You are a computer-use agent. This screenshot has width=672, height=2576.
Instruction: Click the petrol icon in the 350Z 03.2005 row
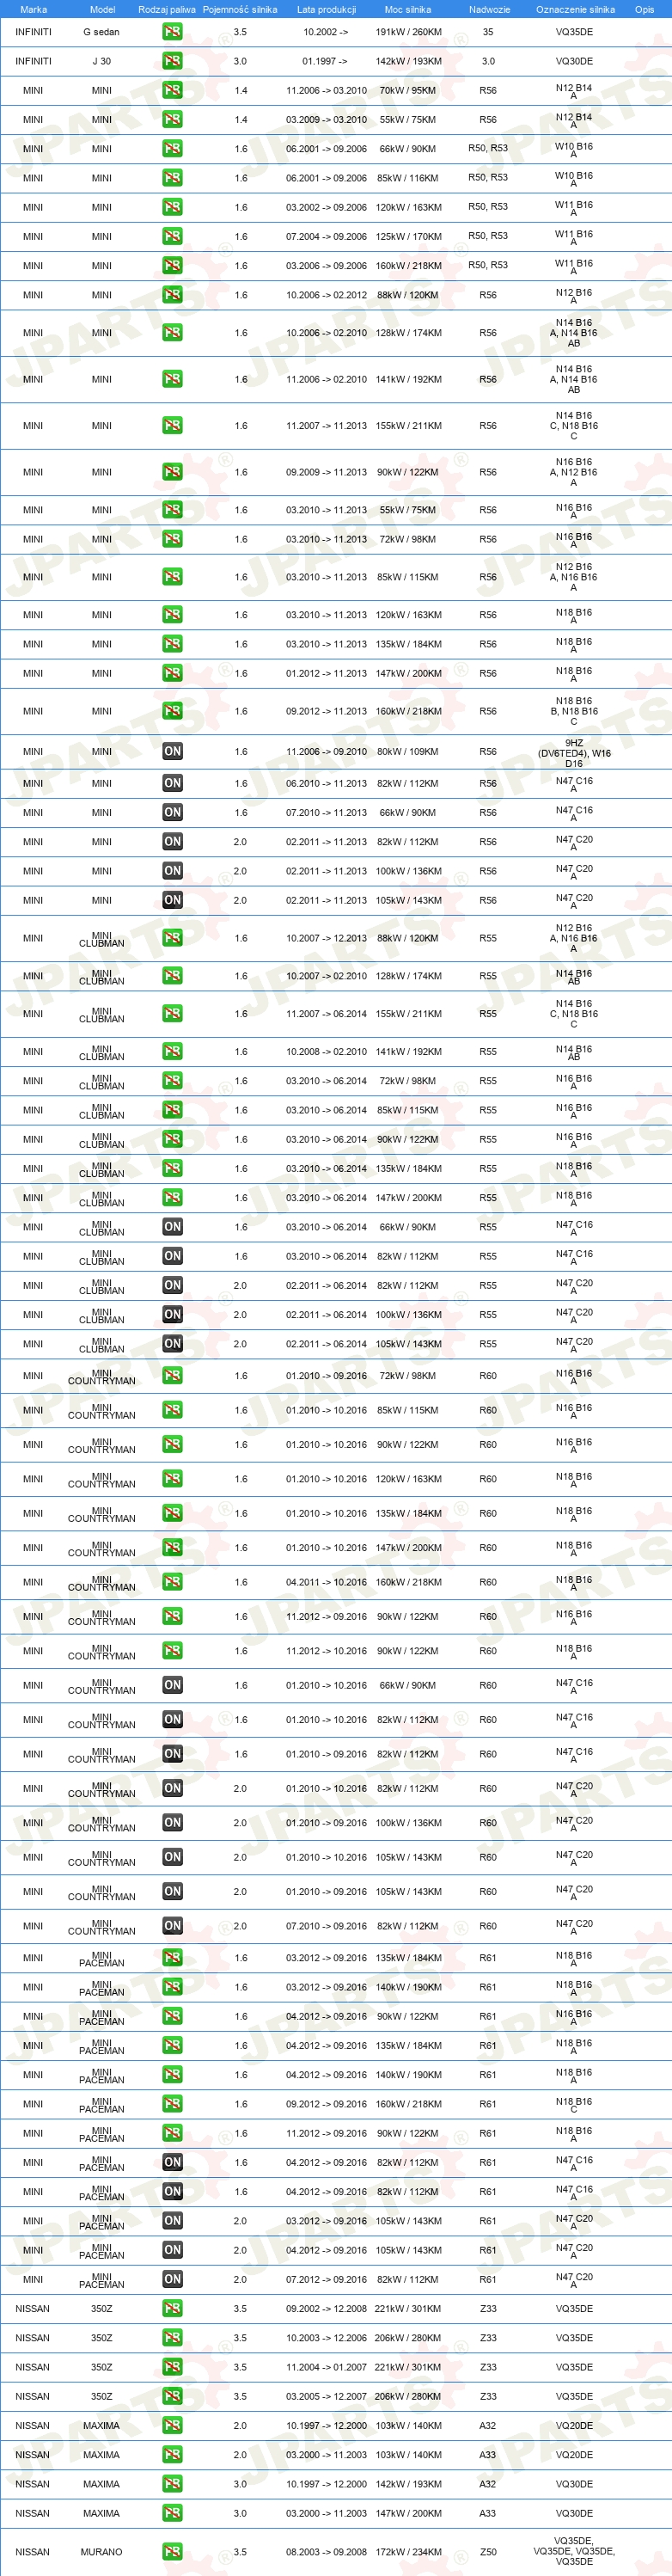coord(172,2397)
